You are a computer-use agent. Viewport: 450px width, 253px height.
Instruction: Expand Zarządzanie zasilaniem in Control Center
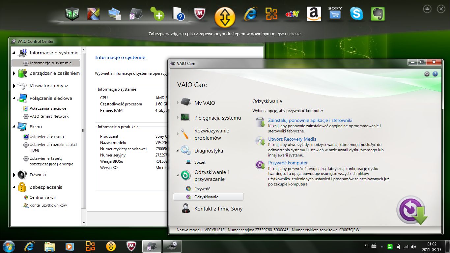[x=14, y=73]
